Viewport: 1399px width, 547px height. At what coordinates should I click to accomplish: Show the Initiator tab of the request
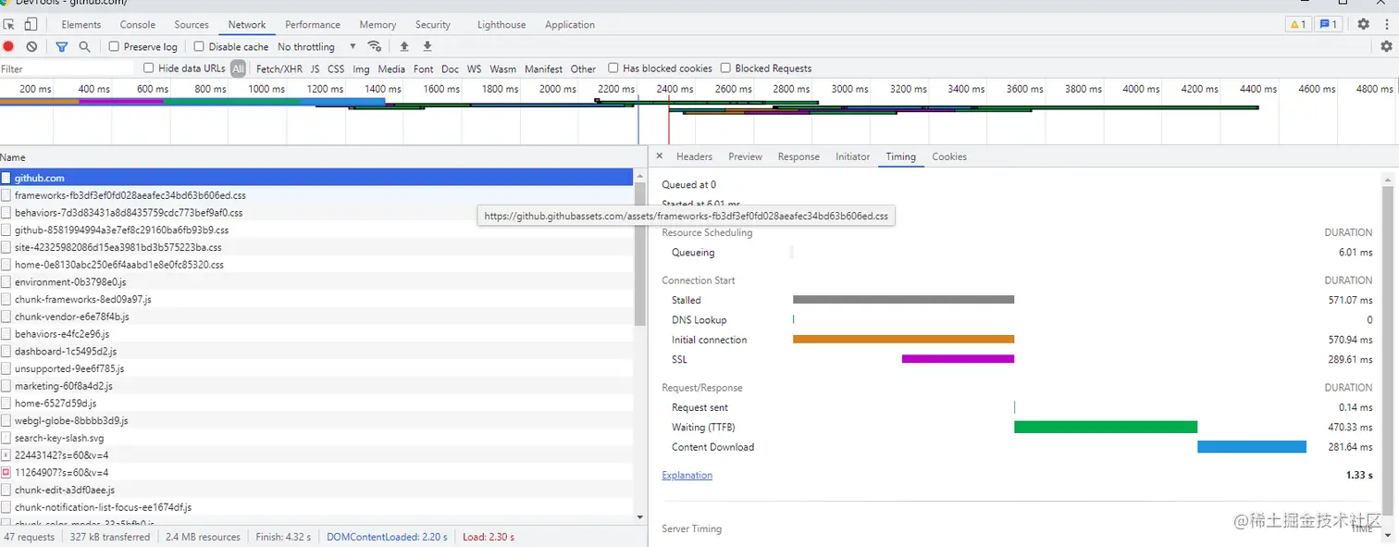(x=853, y=156)
